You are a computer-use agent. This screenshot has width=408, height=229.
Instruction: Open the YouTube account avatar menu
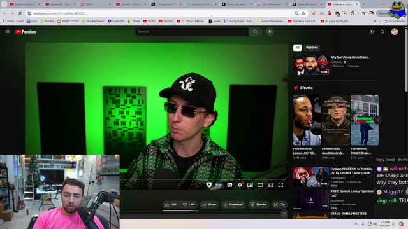[x=395, y=32]
